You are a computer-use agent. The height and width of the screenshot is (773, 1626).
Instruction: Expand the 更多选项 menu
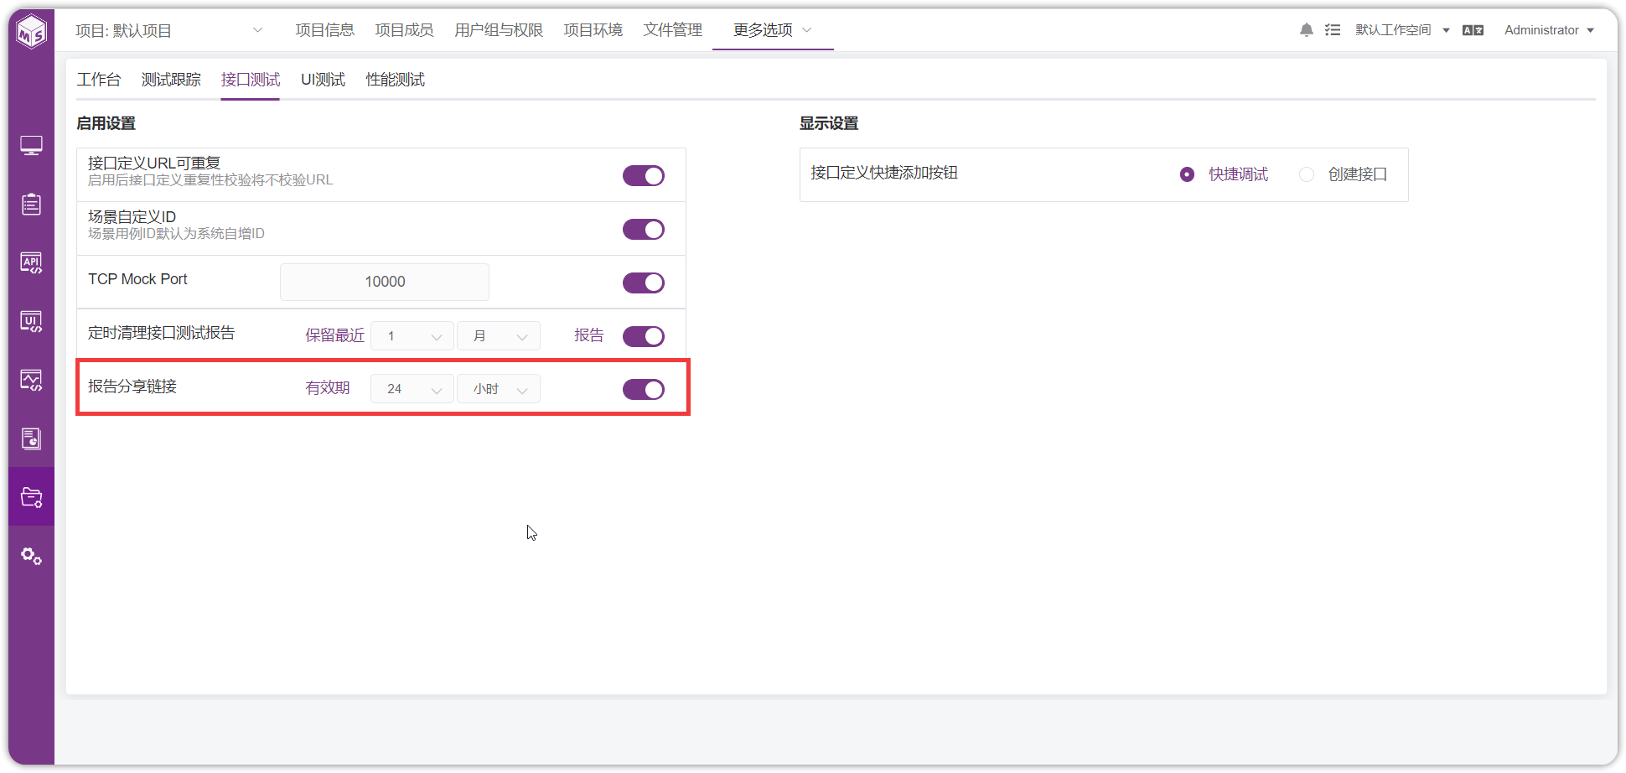(772, 30)
